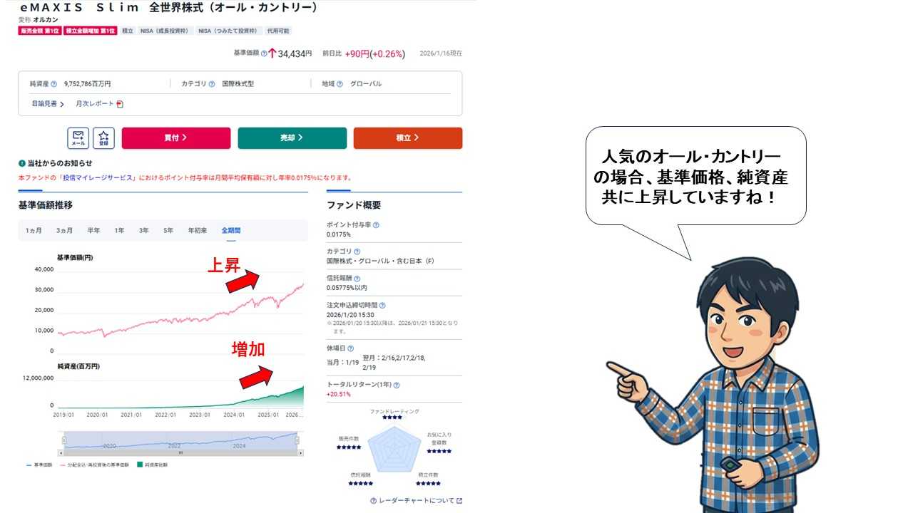The height and width of the screenshot is (513, 913).
Task: Select the 全期間 chart period tab
Action: [231, 231]
